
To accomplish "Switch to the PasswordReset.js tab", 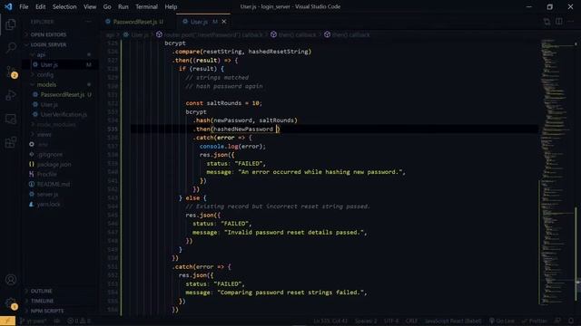I will coord(134,22).
